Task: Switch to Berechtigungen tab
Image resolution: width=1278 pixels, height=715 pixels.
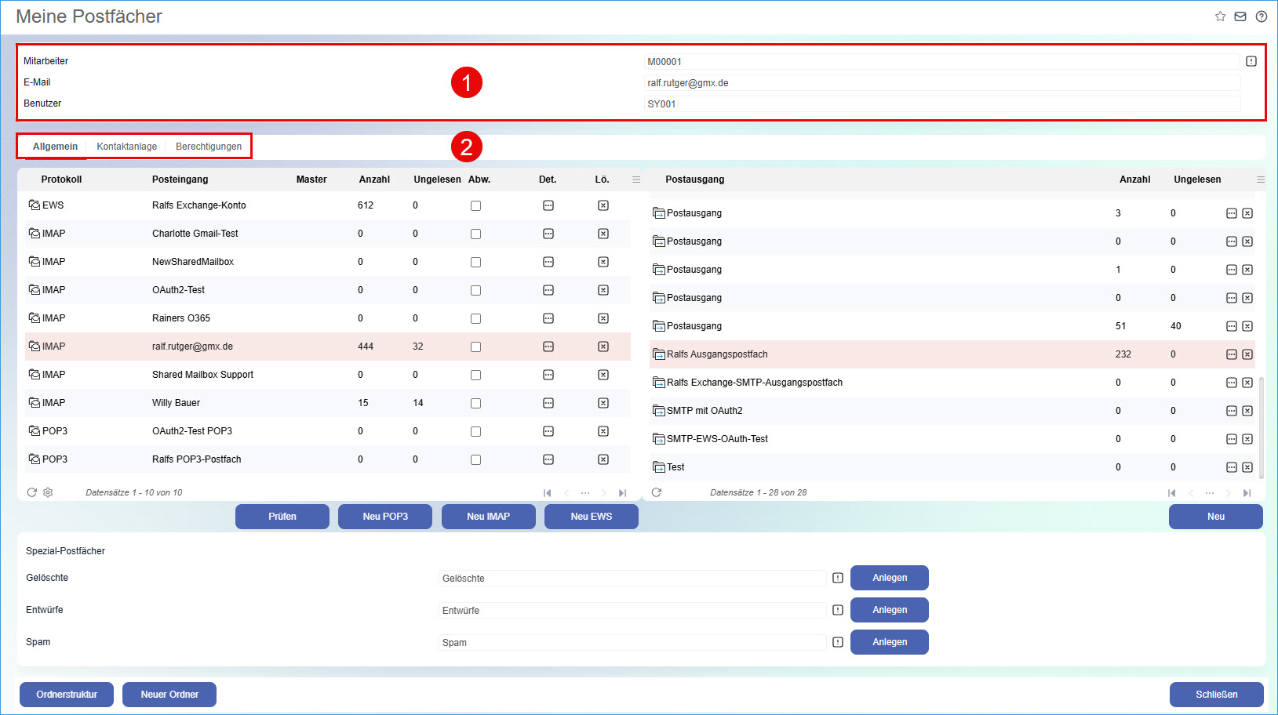Action: point(209,147)
